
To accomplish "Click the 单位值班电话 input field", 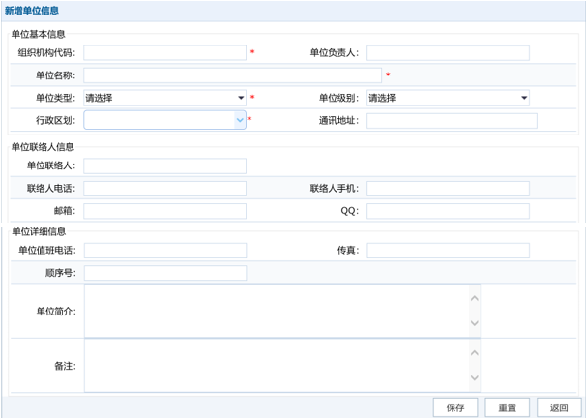I will pos(164,251).
